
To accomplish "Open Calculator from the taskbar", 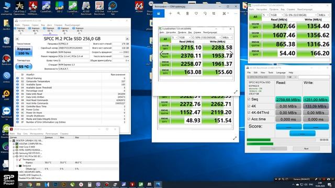I will [90, 184].
